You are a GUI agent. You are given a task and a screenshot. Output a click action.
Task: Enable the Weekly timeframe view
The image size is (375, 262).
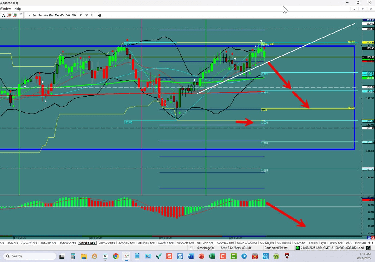pyautogui.click(x=87, y=15)
